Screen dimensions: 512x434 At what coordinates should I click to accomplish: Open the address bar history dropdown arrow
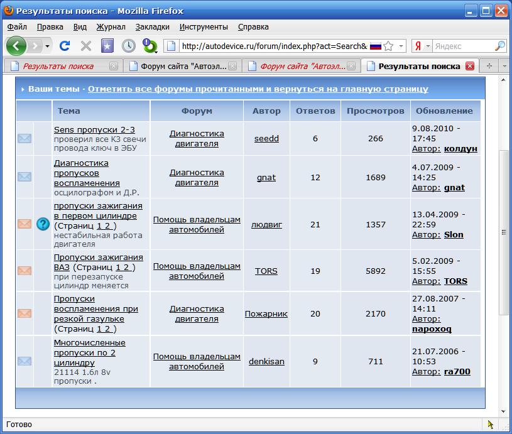coord(401,46)
